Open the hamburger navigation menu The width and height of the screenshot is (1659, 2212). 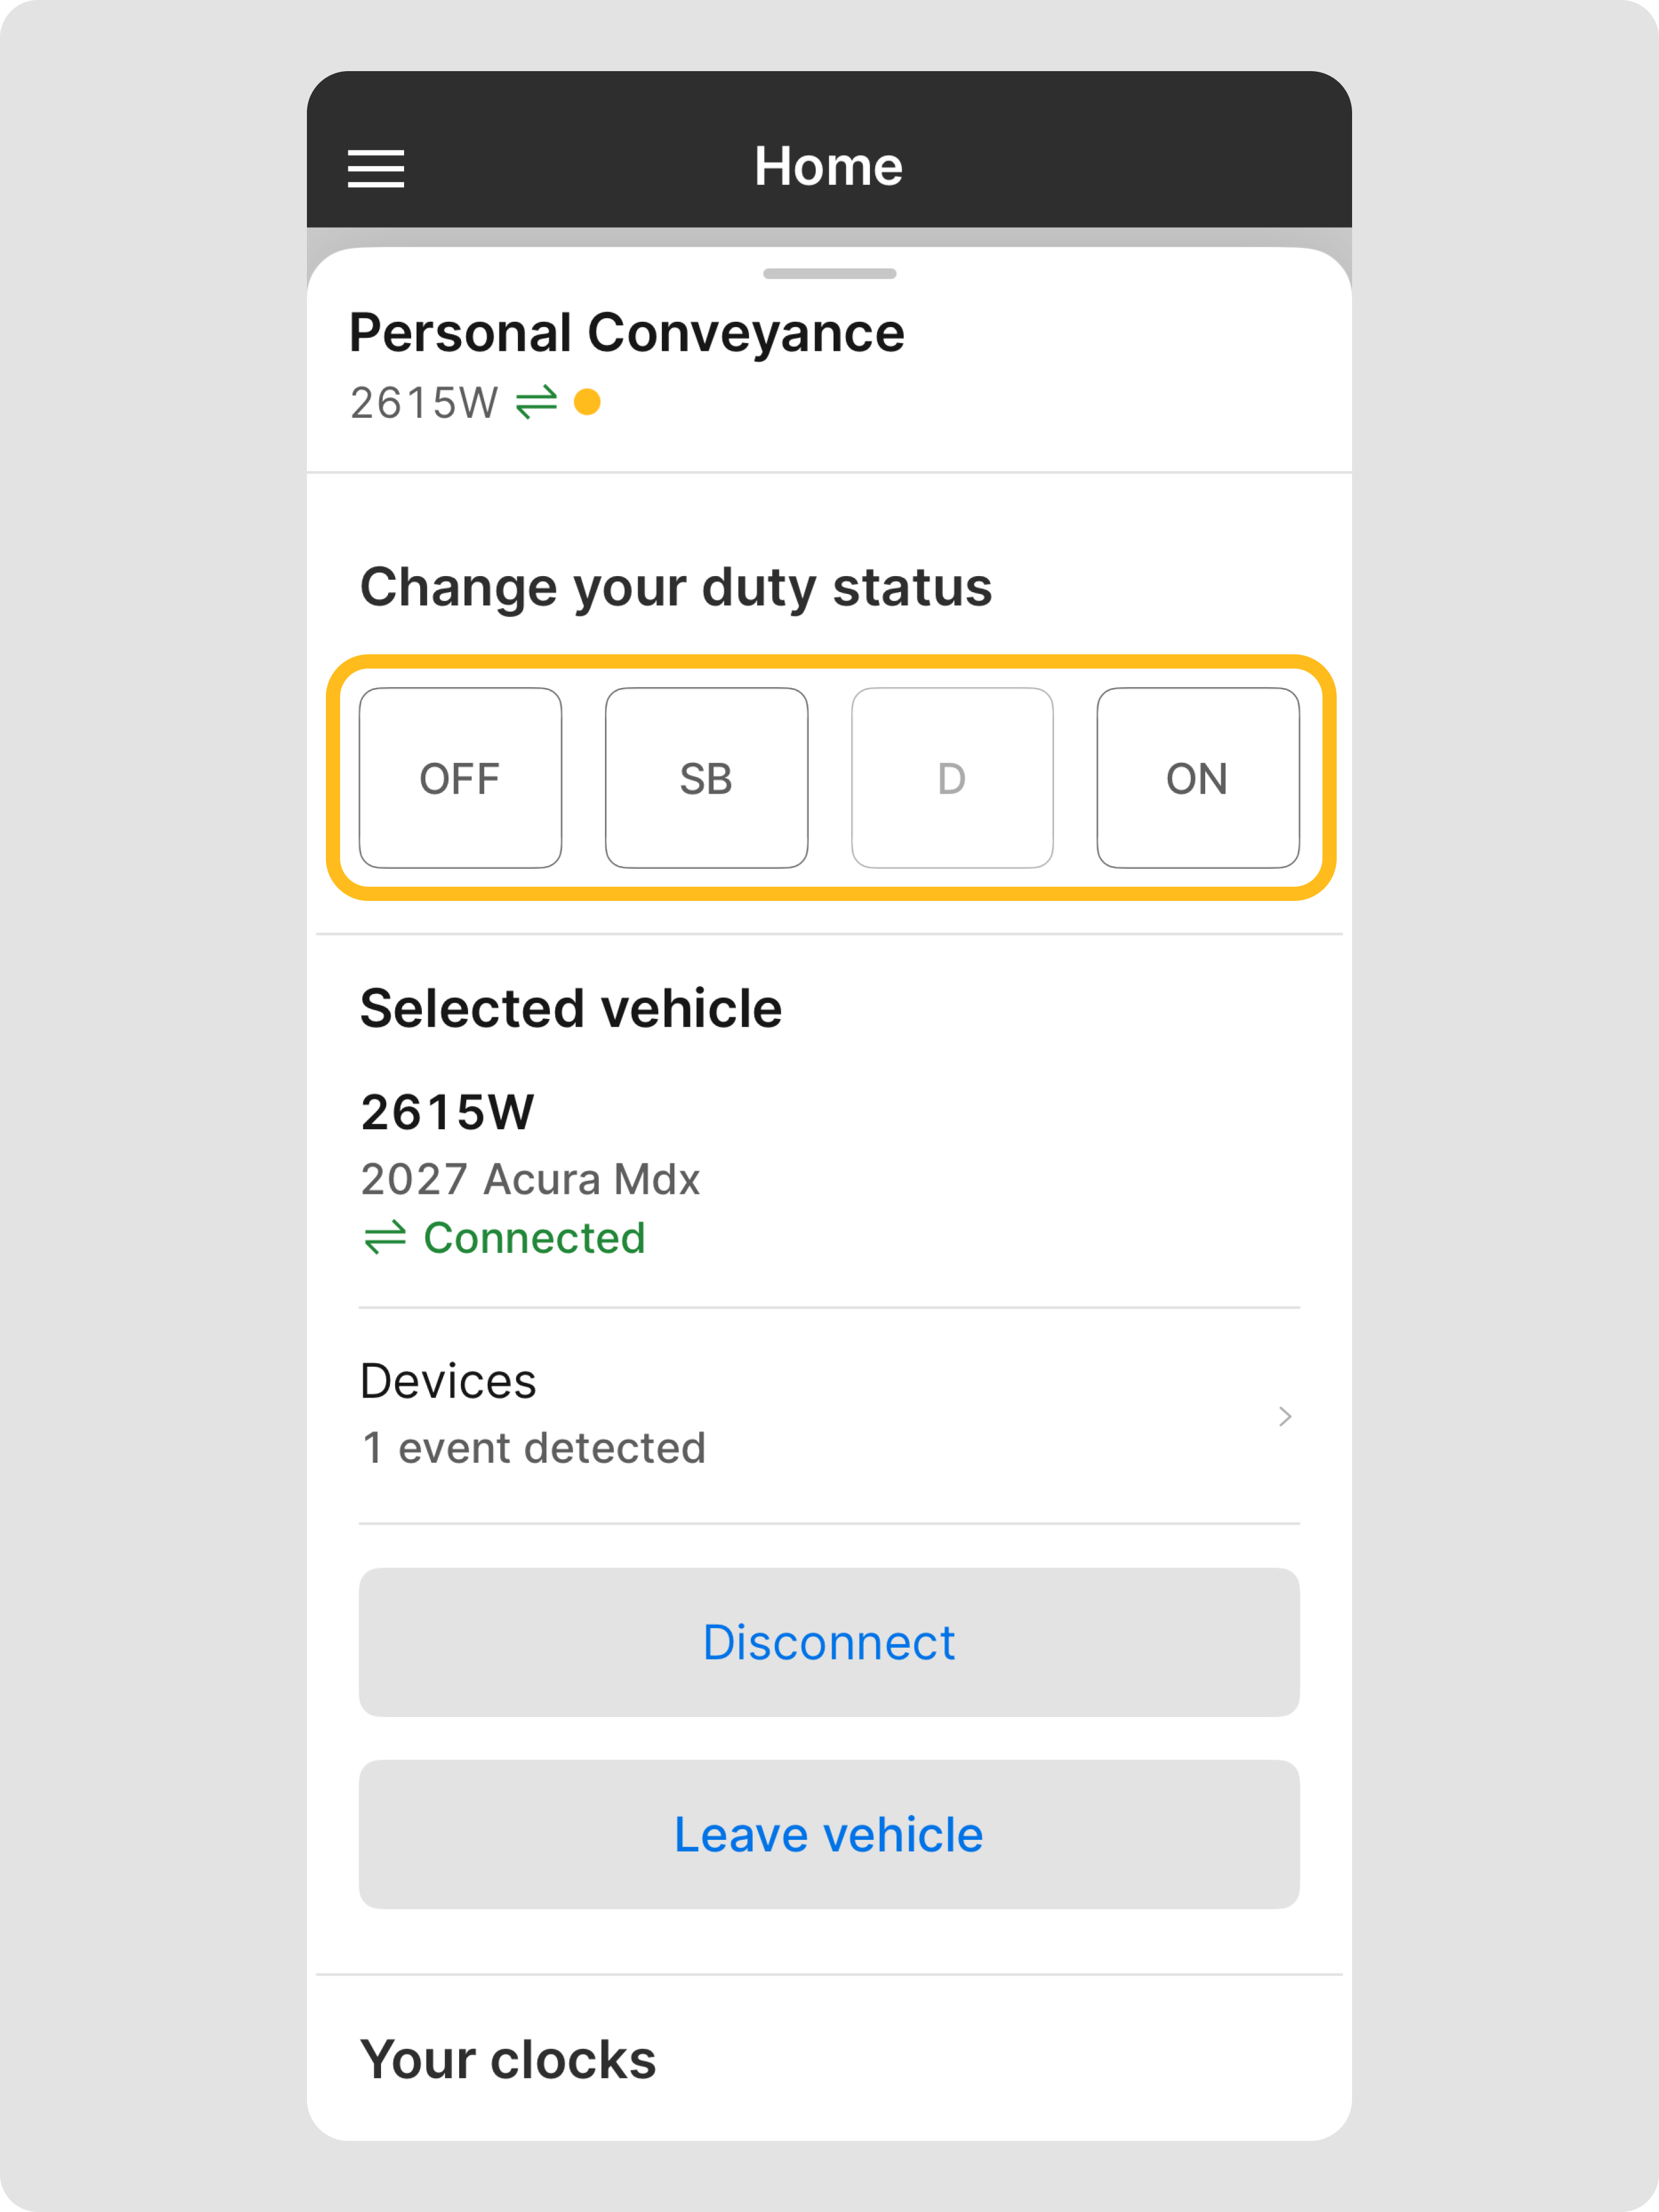coord(376,168)
